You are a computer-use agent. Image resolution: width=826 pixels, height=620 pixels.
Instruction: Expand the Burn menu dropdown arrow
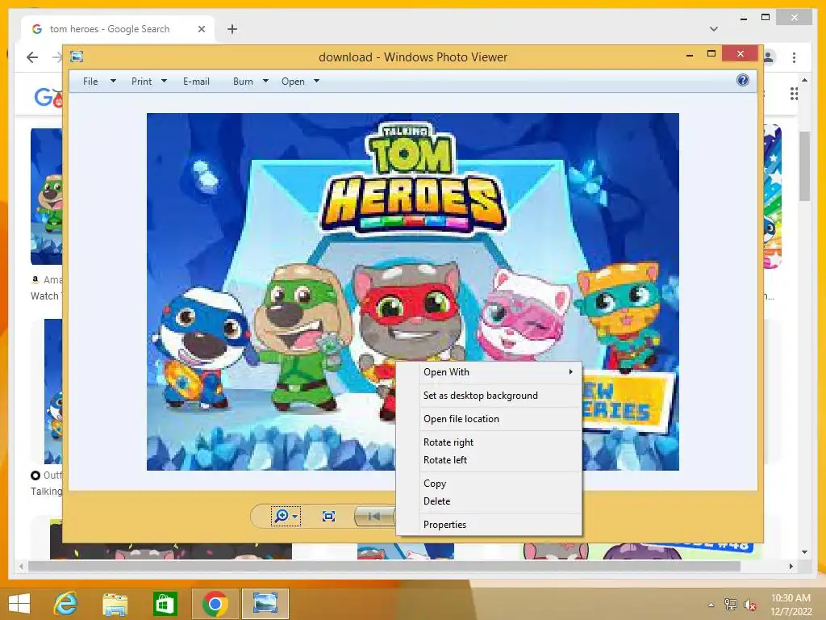(x=265, y=82)
